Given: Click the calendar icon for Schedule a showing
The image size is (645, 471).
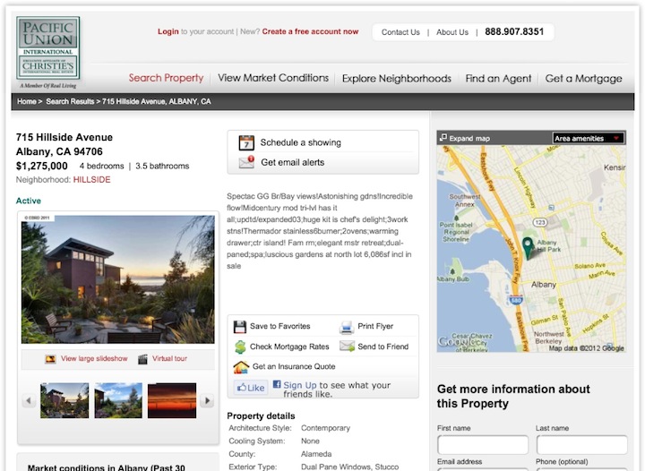Looking at the screenshot, I should point(246,142).
